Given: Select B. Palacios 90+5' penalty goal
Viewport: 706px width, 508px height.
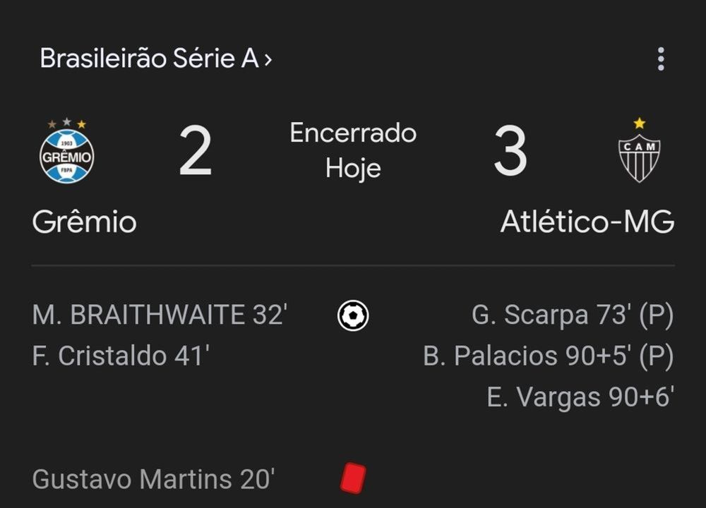Looking at the screenshot, I should [x=548, y=356].
